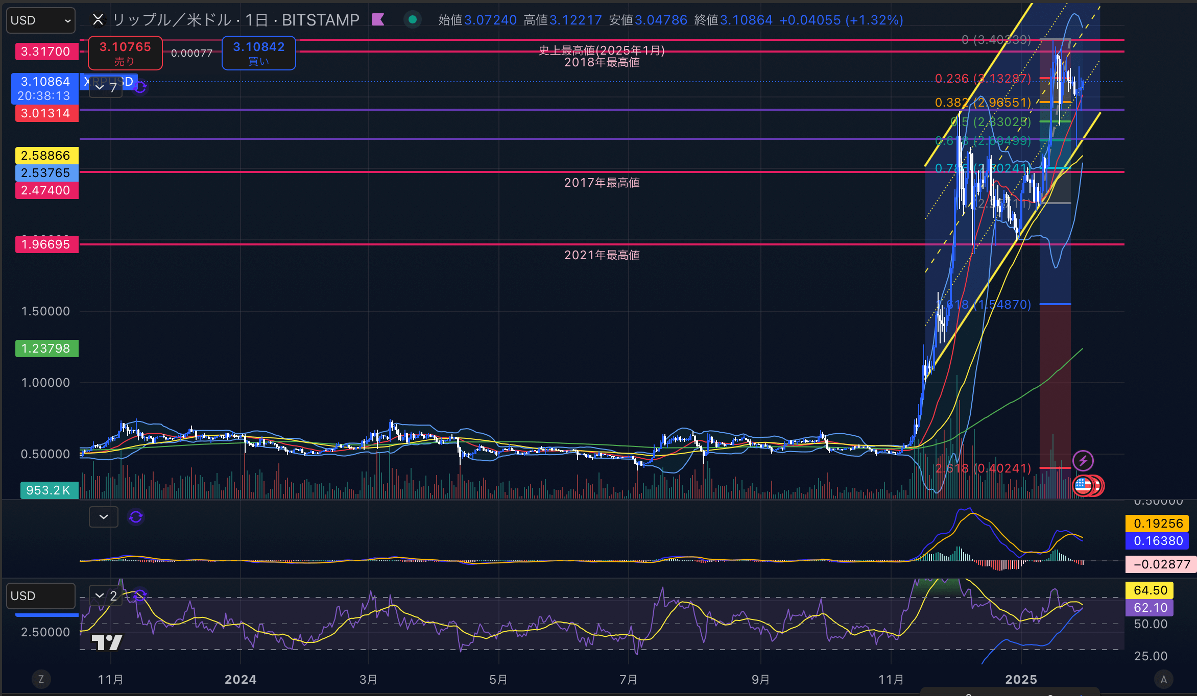Open the top USD currency dropdown

pyautogui.click(x=41, y=20)
